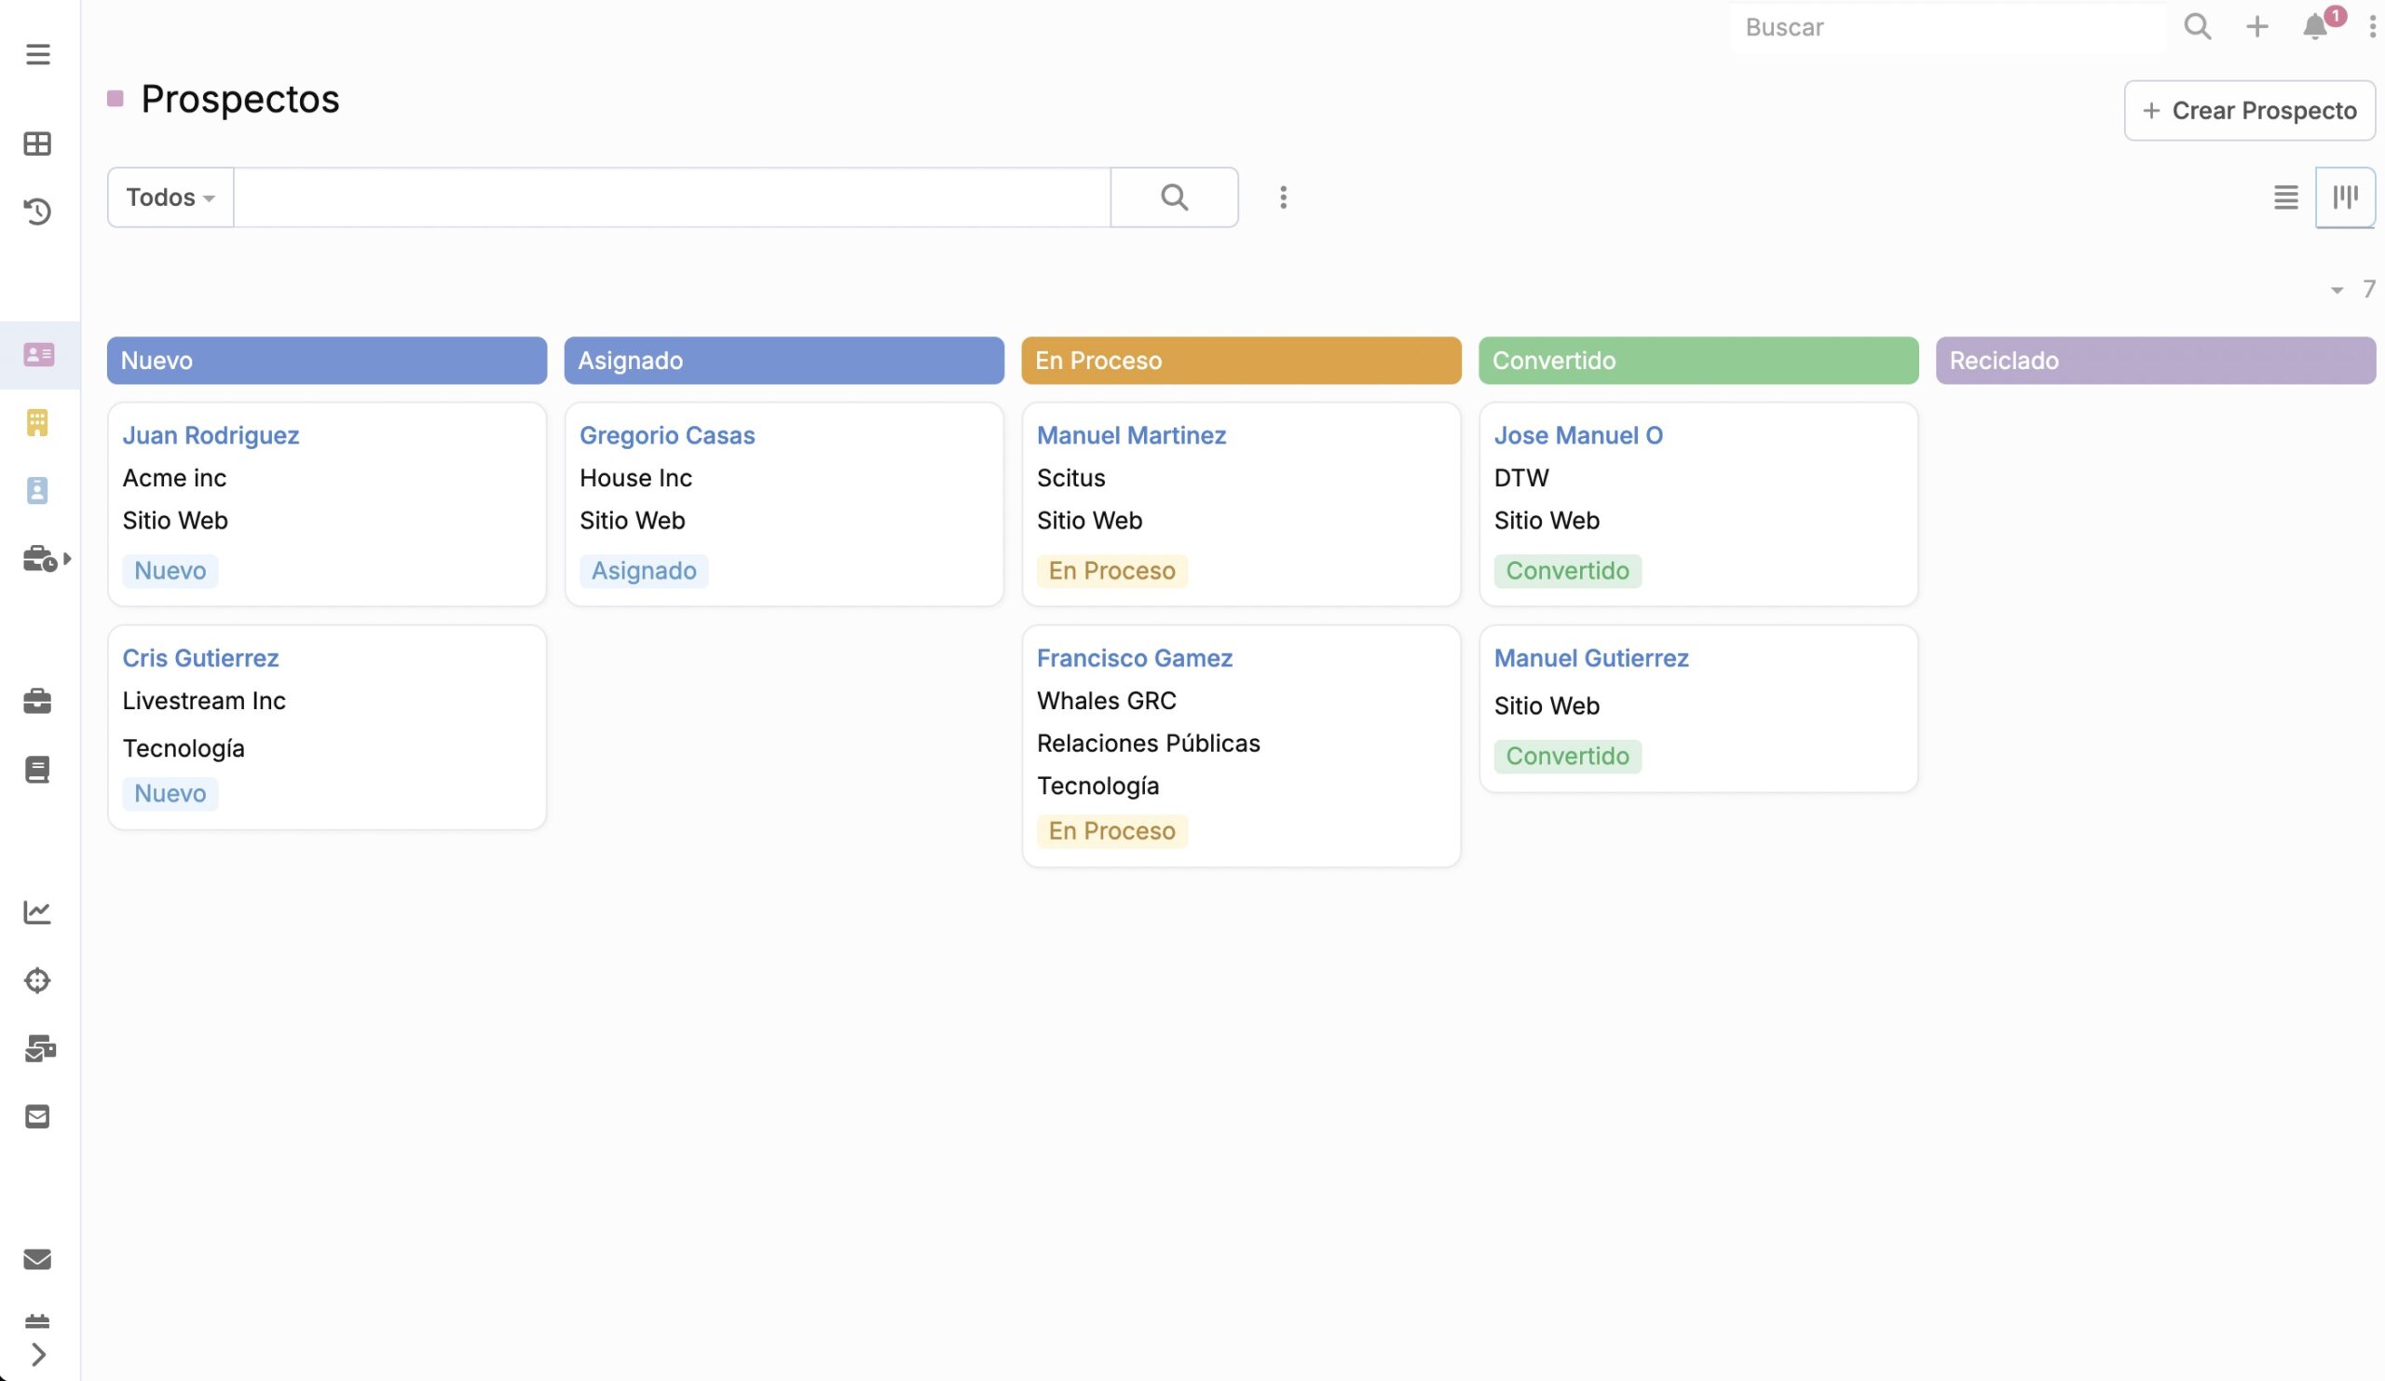Image resolution: width=2385 pixels, height=1381 pixels.
Task: Open the Todos filter dropdown
Action: [170, 197]
